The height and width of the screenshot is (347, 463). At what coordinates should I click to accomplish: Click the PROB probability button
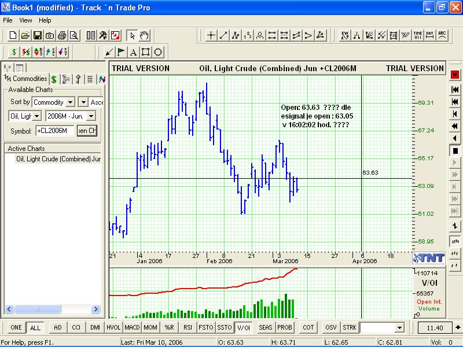(x=284, y=327)
